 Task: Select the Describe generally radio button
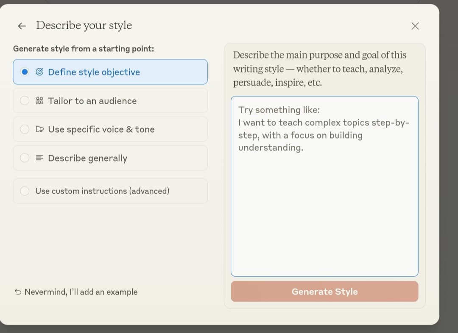(x=25, y=158)
